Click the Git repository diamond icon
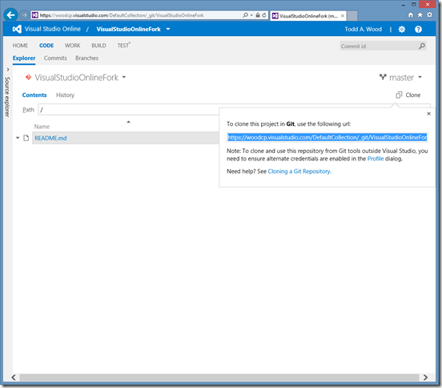This screenshot has width=442, height=388. 28,77
